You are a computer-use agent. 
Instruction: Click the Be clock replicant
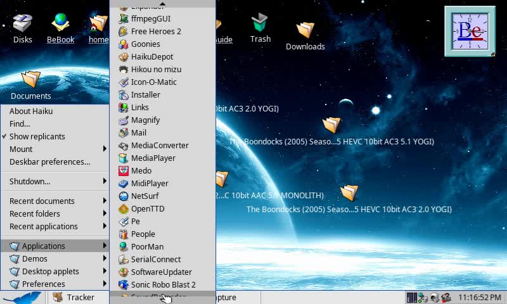coord(470,31)
